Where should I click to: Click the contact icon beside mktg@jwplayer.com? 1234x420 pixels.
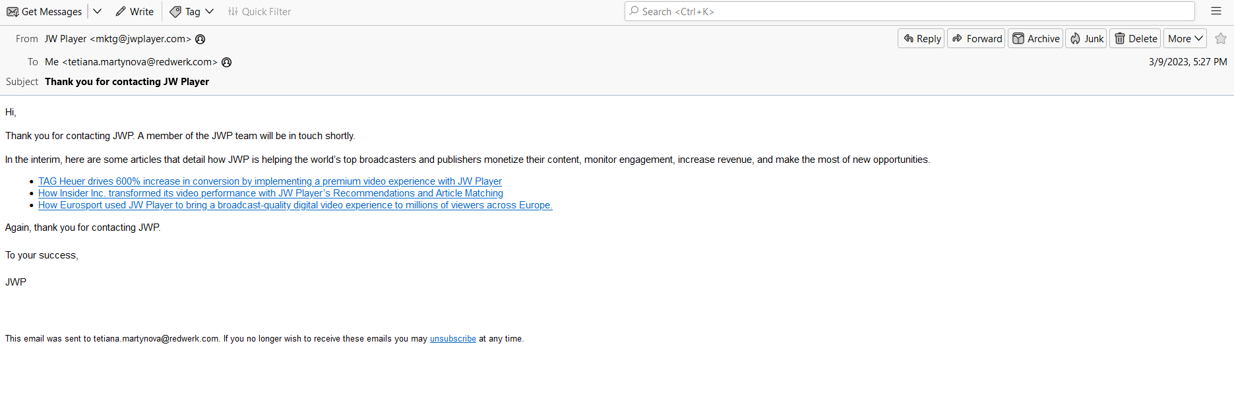pyautogui.click(x=201, y=39)
